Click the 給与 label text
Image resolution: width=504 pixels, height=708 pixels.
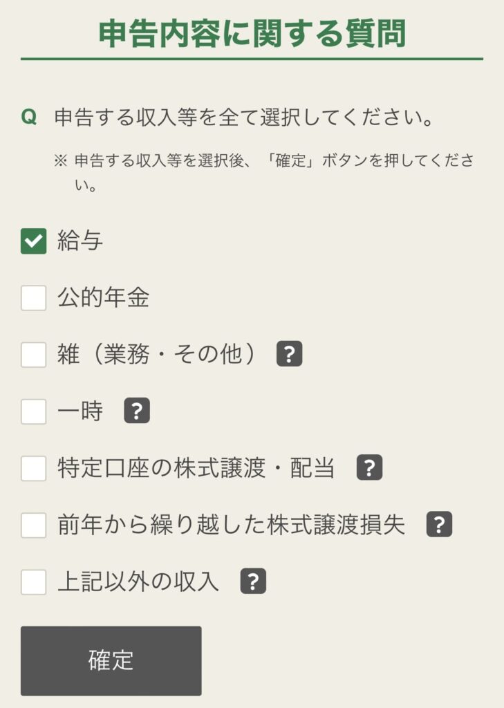click(x=80, y=241)
